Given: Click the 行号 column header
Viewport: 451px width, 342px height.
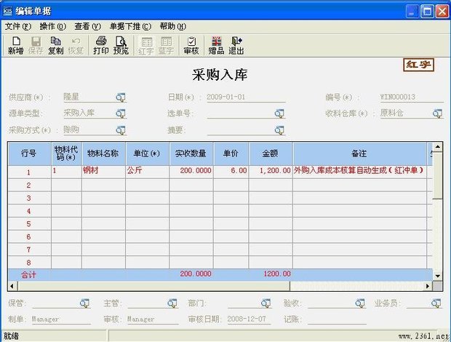Looking at the screenshot, I should point(29,154).
